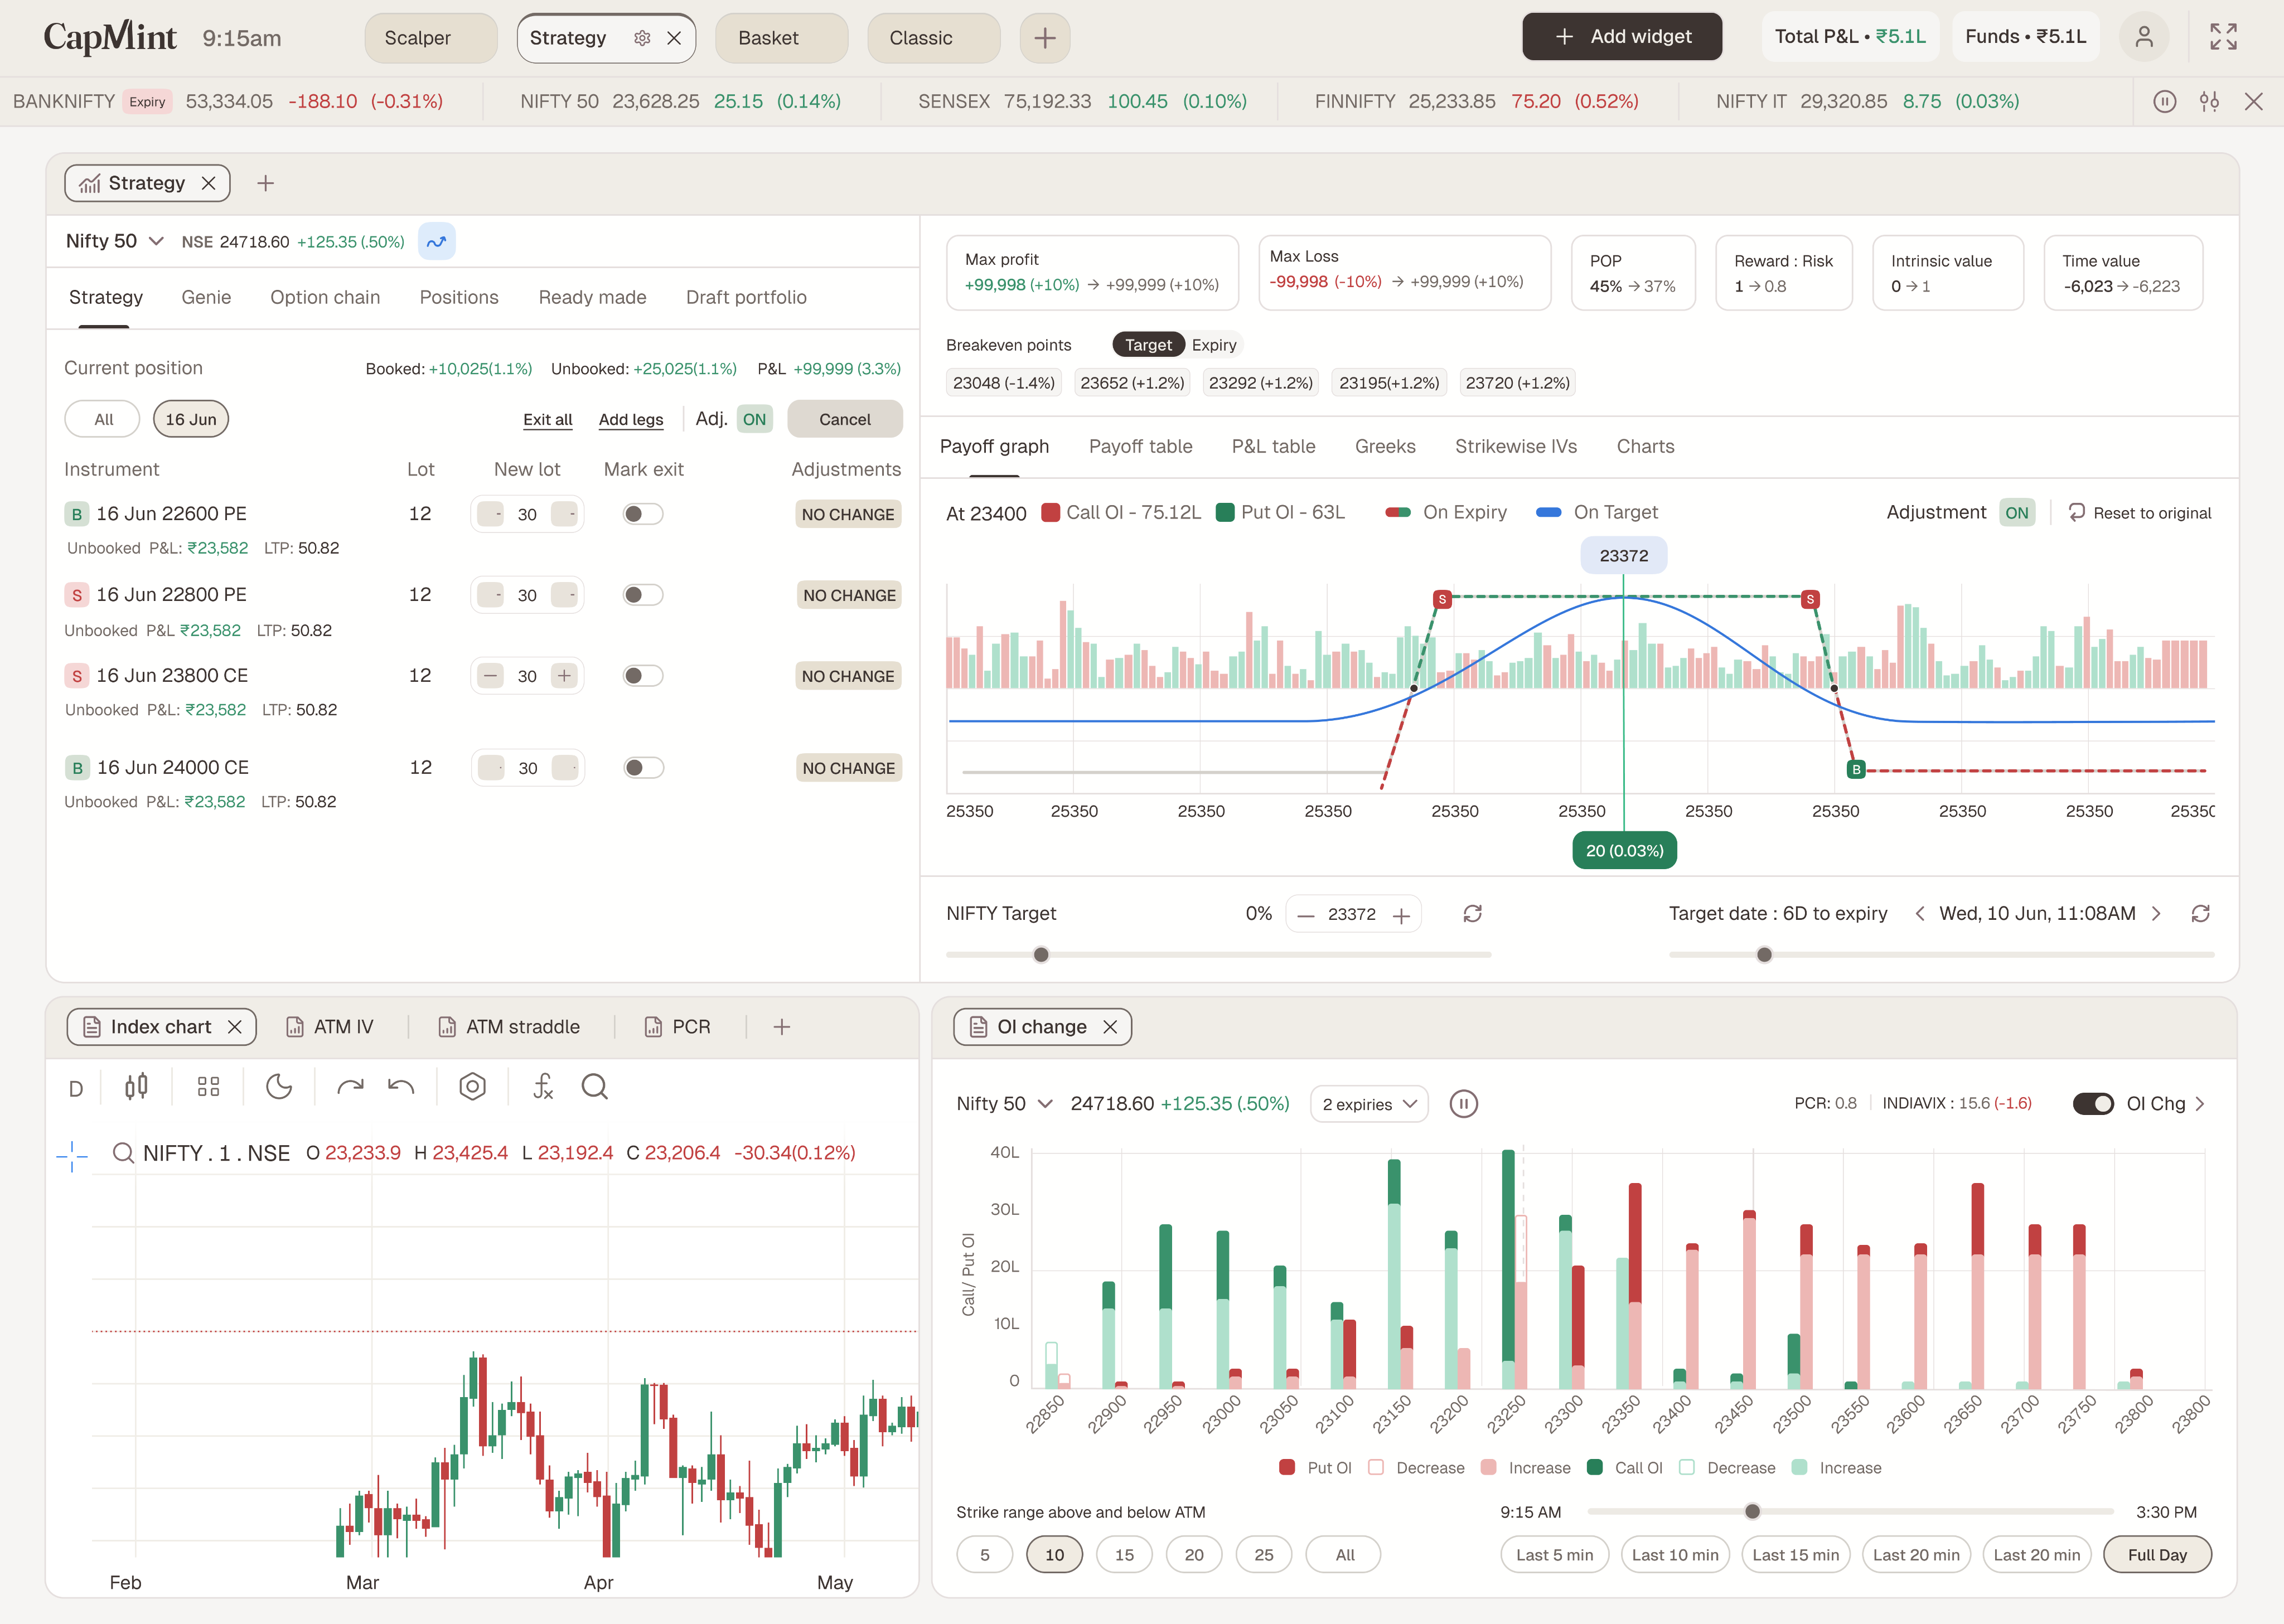Viewport: 2284px width, 1624px height.
Task: Open the ATM straddle tab
Action: (510, 1027)
